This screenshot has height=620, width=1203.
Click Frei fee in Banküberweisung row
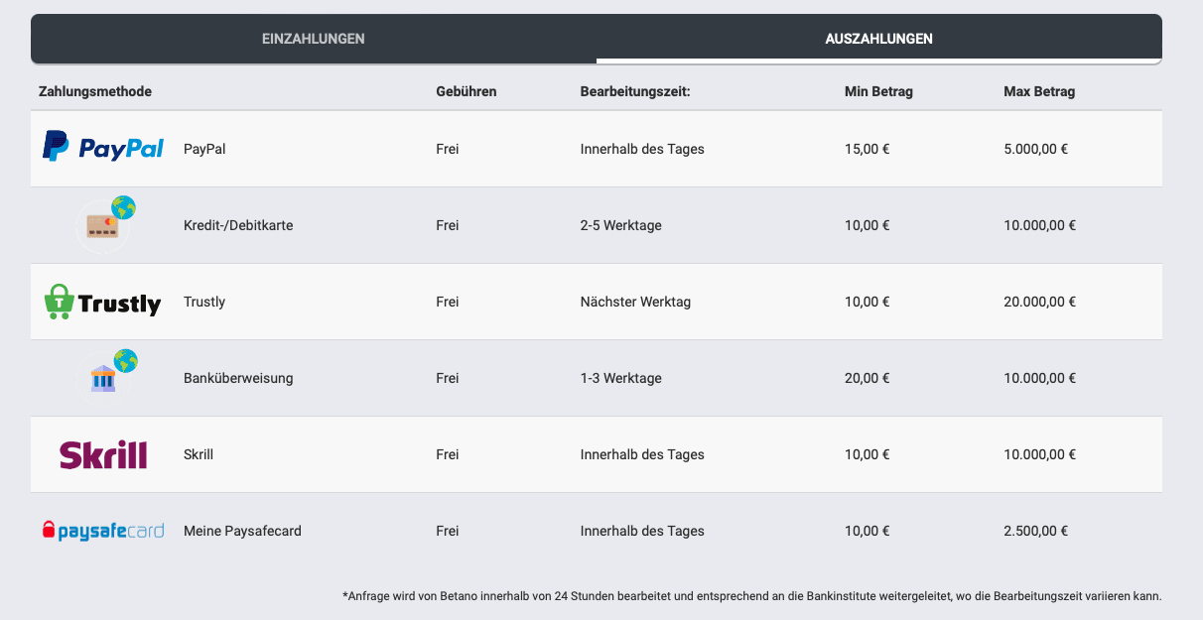pyautogui.click(x=448, y=378)
